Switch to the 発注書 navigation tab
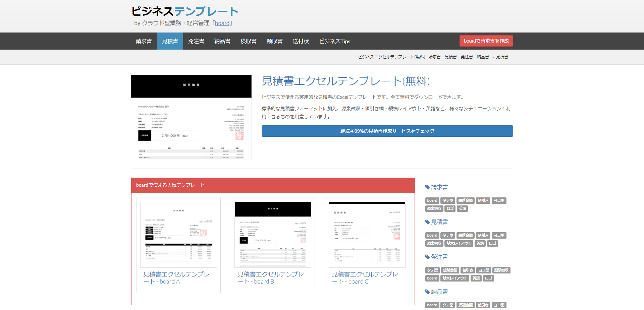Screen dimensions: 644x310 [196, 41]
